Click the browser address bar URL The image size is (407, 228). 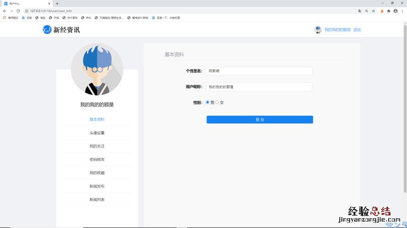[x=51, y=11]
